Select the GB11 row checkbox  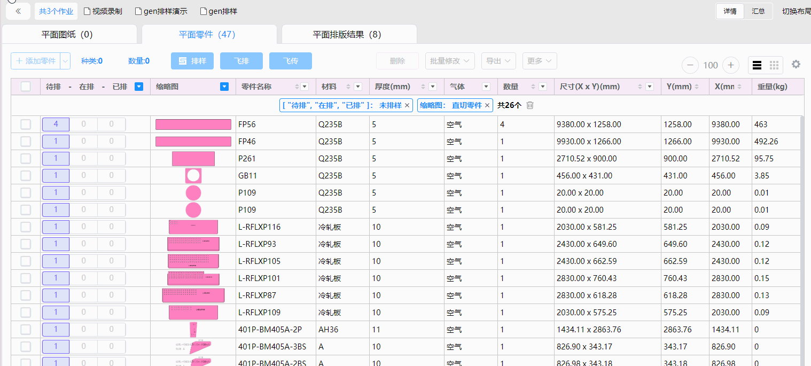pyautogui.click(x=26, y=176)
